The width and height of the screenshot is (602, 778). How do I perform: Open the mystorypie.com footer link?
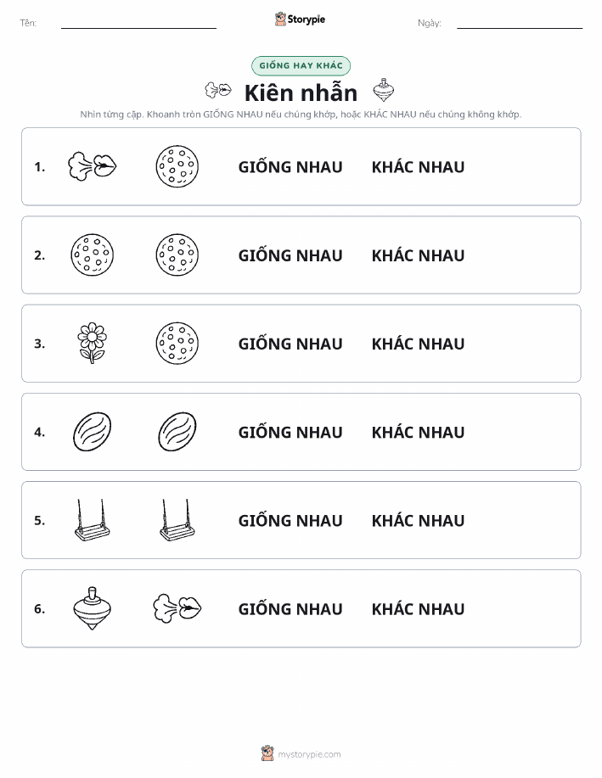click(301, 753)
